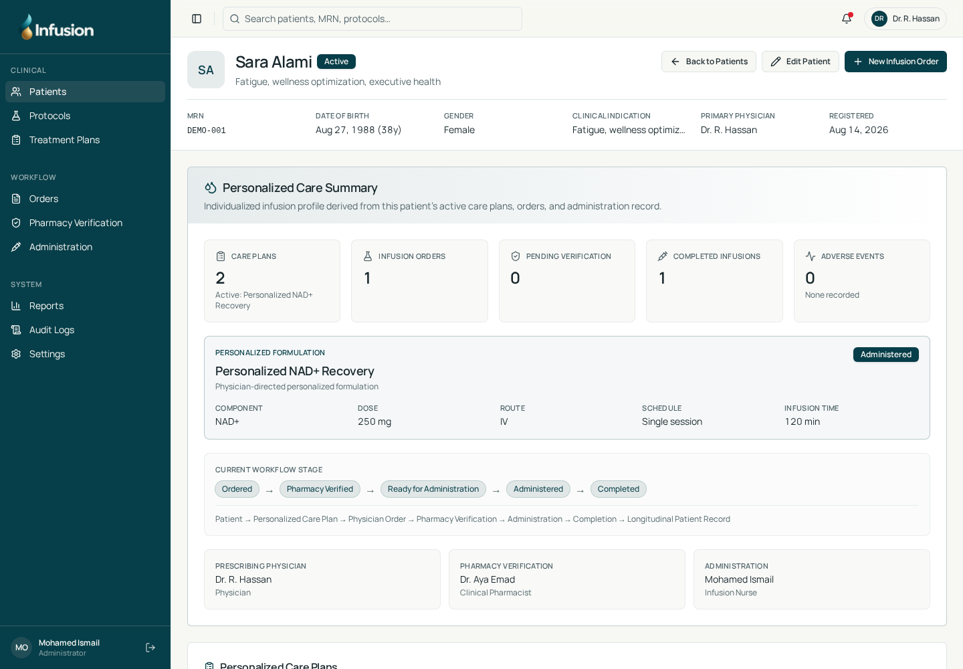Click the IV route value
This screenshot has width=963, height=669.
pyautogui.click(x=504, y=421)
